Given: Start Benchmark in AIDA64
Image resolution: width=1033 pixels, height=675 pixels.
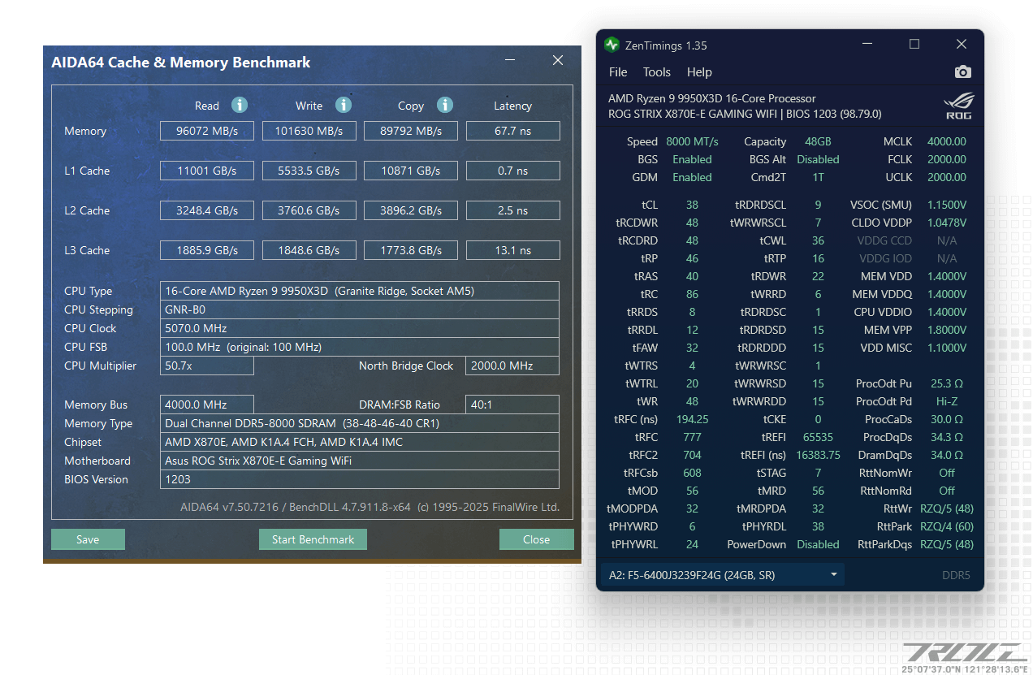Looking at the screenshot, I should [x=313, y=539].
